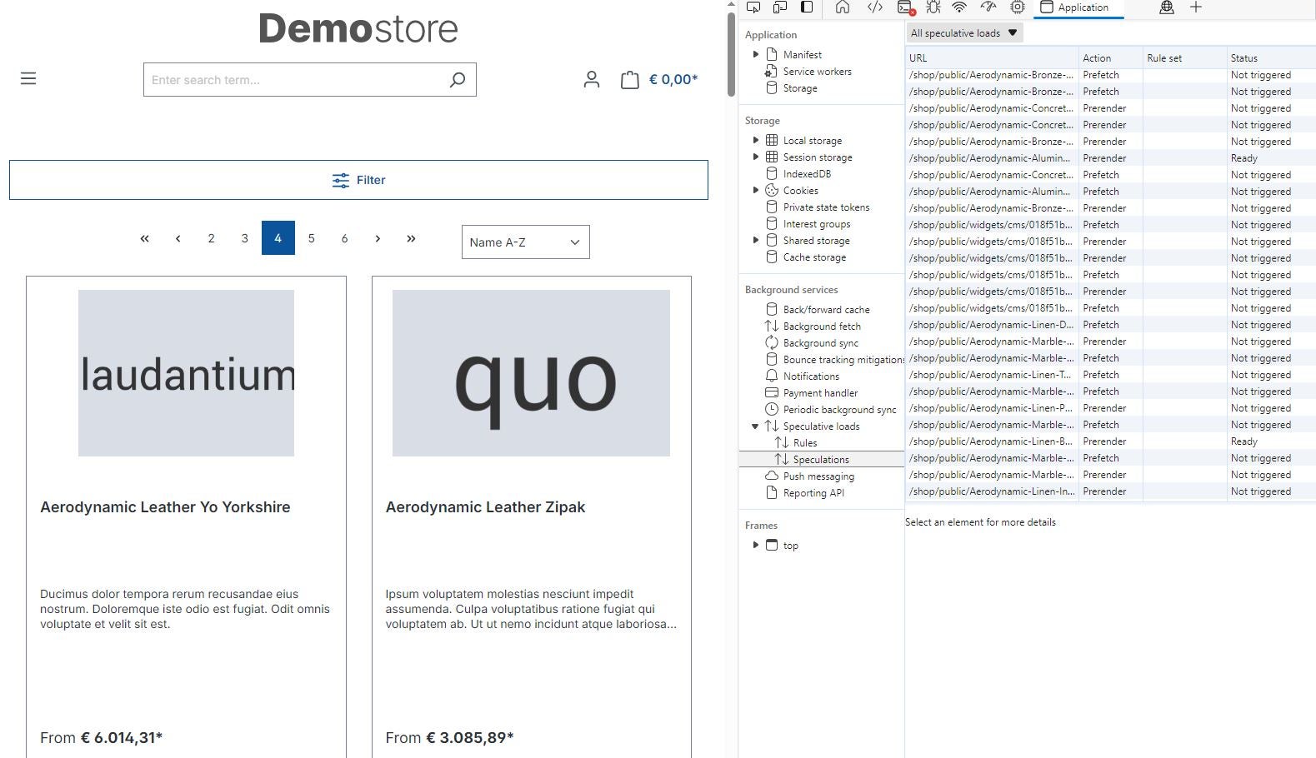Sort by the Action column header

(1110, 58)
